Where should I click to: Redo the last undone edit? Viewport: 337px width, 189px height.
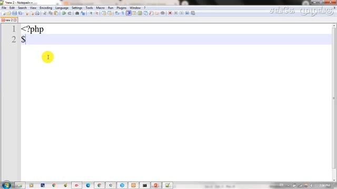tap(70, 13)
